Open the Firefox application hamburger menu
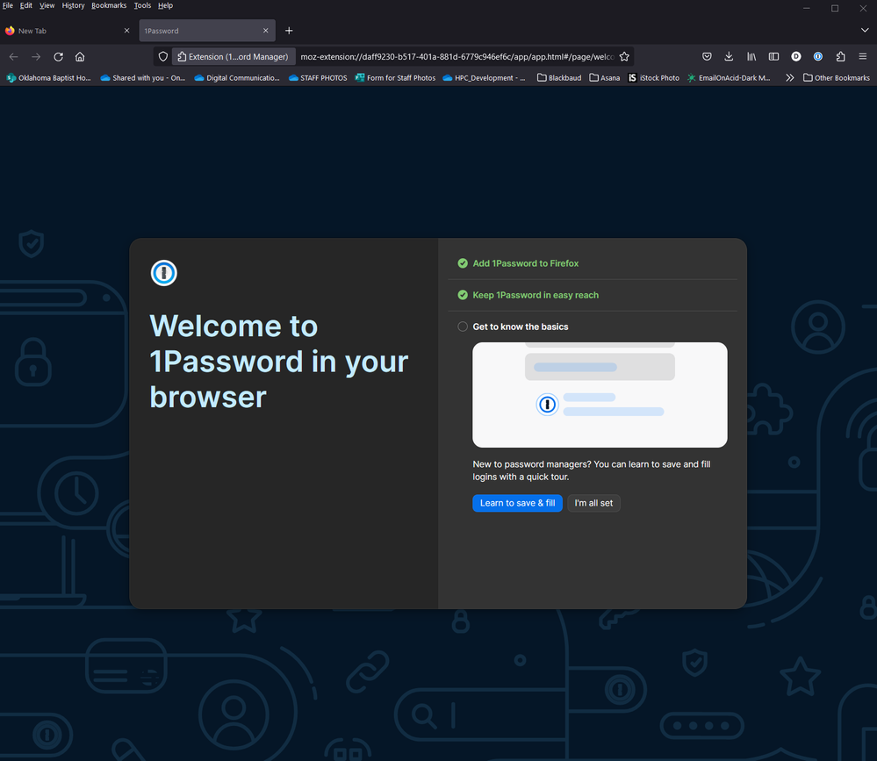877x761 pixels. click(863, 56)
